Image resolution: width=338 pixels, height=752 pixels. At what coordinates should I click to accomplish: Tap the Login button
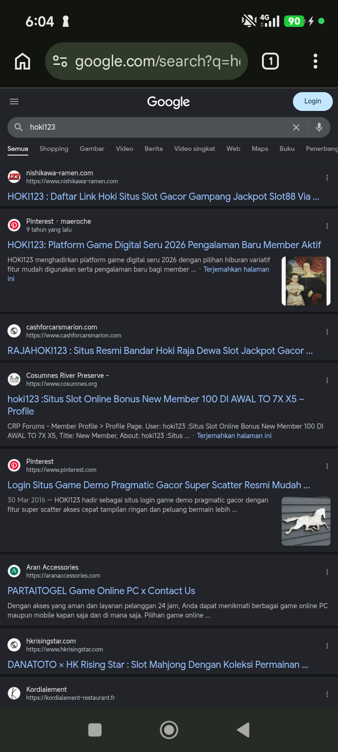(313, 102)
